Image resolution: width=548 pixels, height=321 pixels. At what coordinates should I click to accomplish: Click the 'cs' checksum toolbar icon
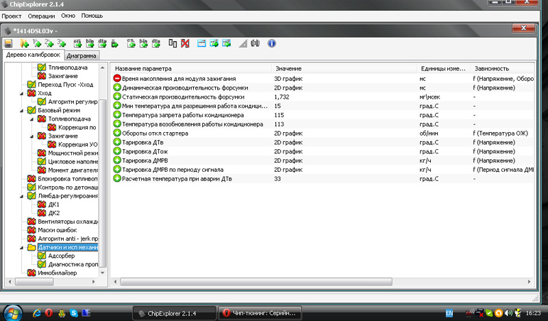132,44
